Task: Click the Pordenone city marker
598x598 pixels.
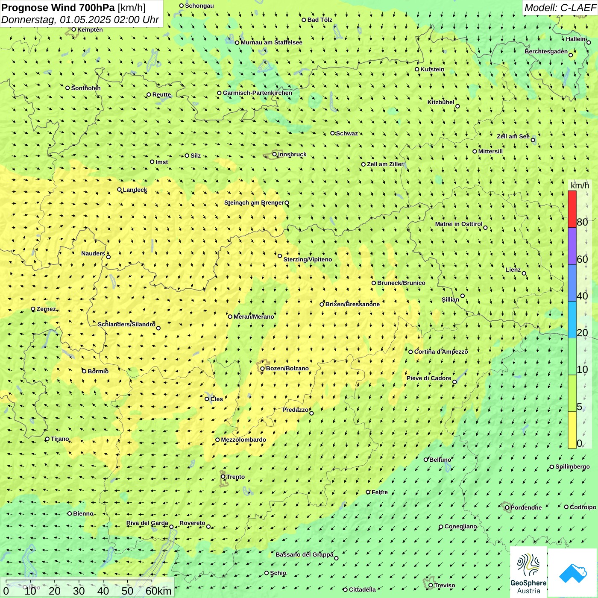Action: 507,507
